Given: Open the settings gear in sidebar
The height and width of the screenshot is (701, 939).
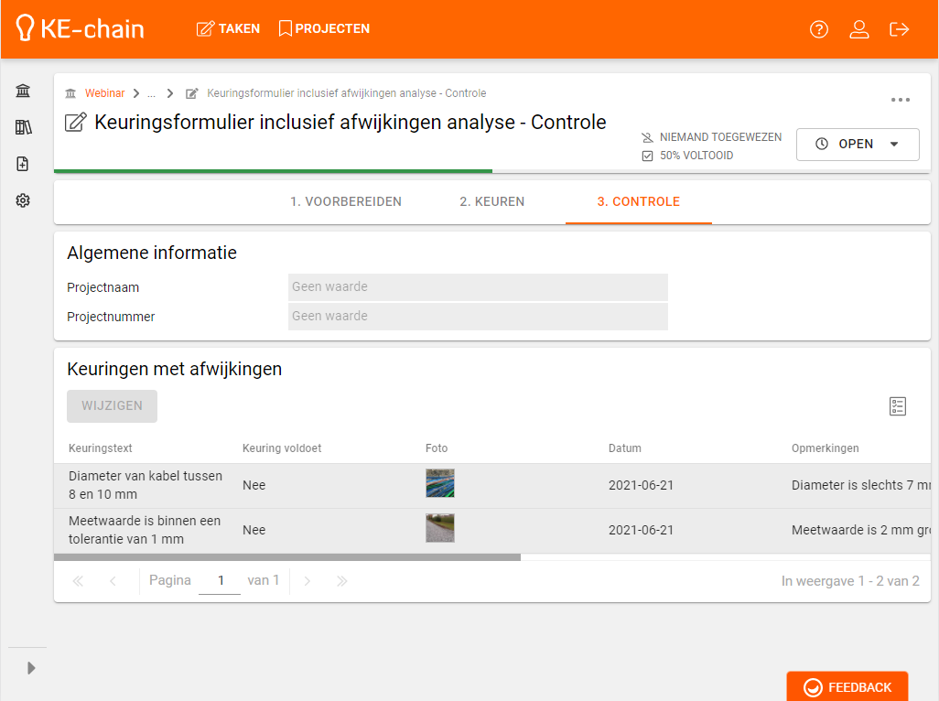Looking at the screenshot, I should coord(23,200).
